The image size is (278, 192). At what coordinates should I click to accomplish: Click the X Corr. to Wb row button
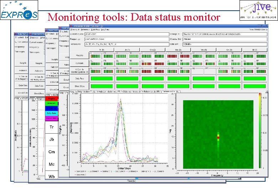coord(79,71)
